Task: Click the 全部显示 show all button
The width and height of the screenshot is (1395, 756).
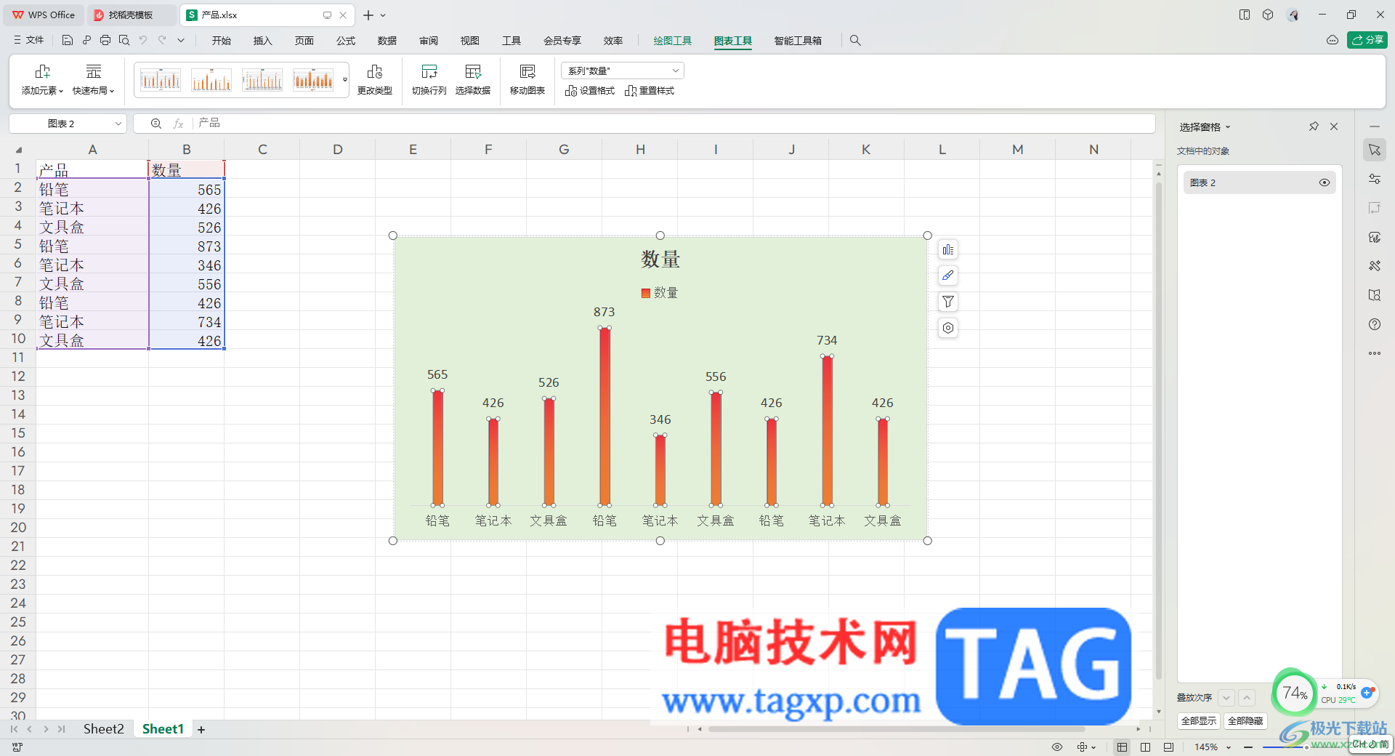Action: [x=1199, y=721]
